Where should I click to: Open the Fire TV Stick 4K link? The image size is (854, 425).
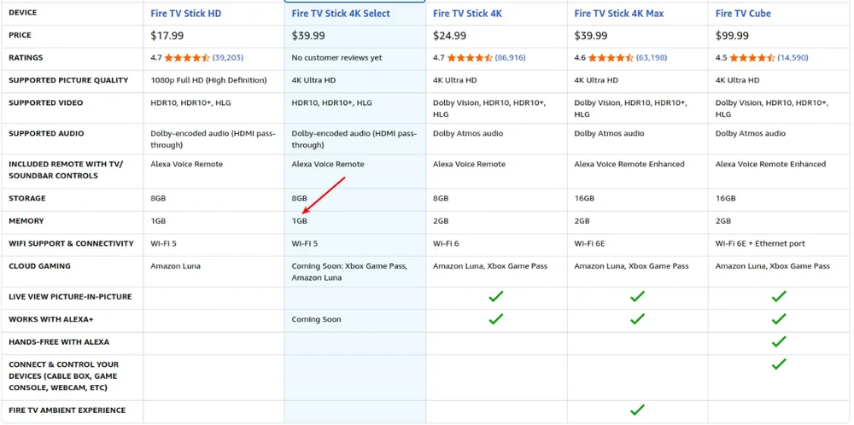(467, 14)
